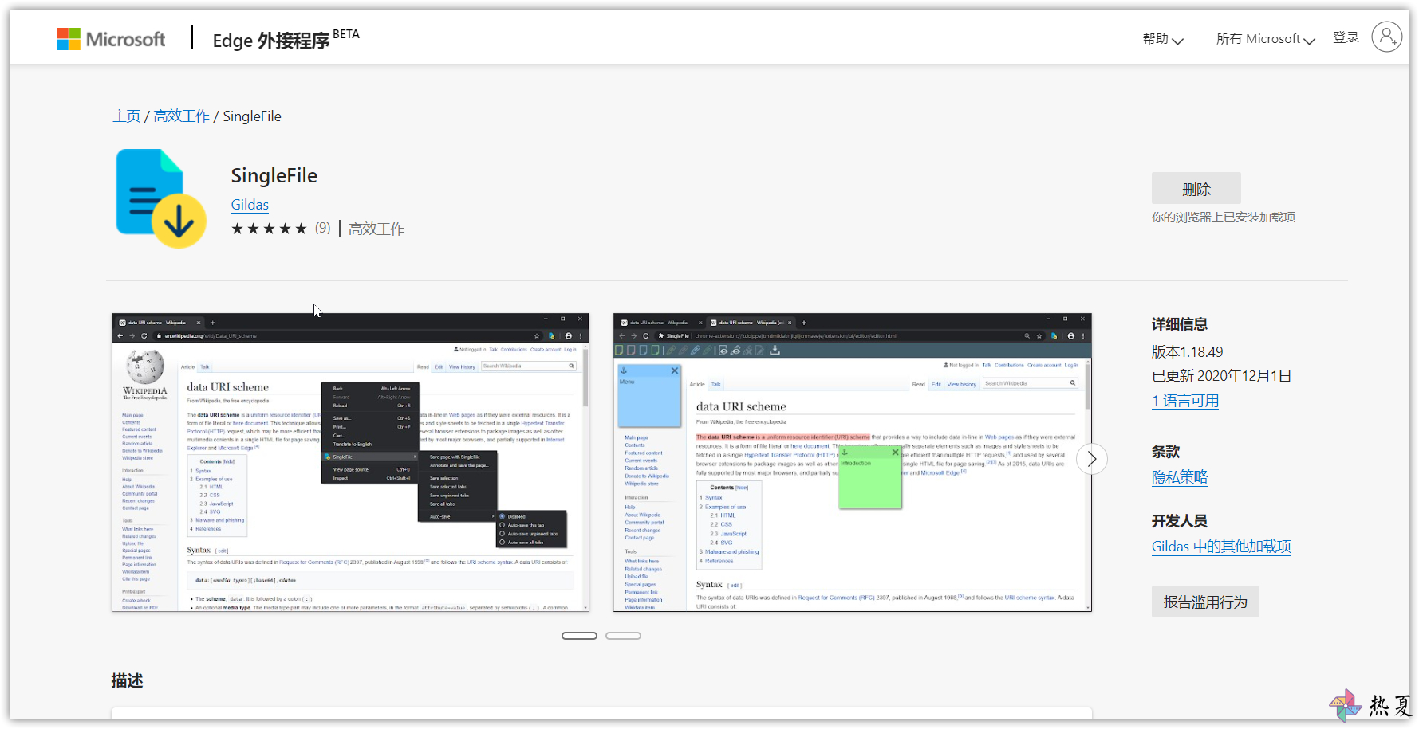This screenshot has width=1419, height=729.
Task: Navigate to 主页 breadcrumb
Action: click(x=126, y=116)
